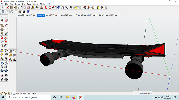Toggle Terrain in the top toolbar
This screenshot has height=100, width=179.
(x=80, y=7)
